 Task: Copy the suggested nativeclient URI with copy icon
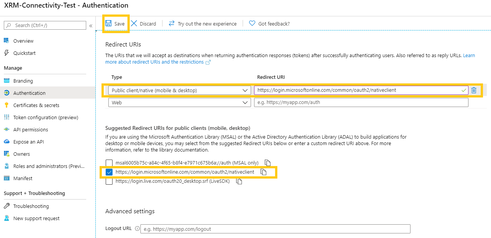[x=263, y=172]
